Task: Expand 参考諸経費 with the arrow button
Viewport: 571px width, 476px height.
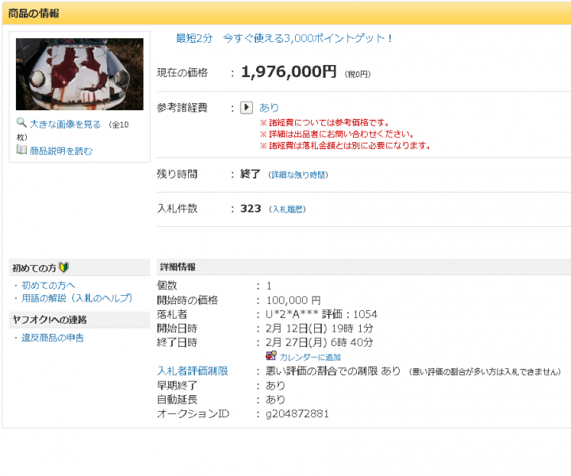Action: tap(247, 108)
